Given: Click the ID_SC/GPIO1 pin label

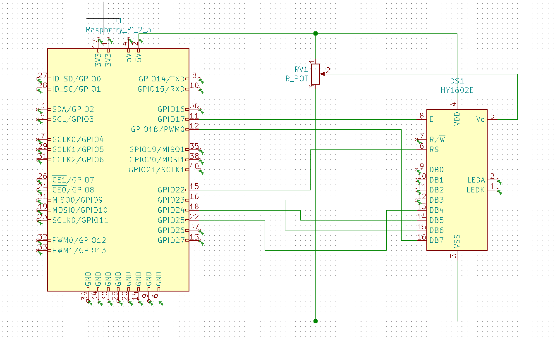Looking at the screenshot, I should (77, 89).
